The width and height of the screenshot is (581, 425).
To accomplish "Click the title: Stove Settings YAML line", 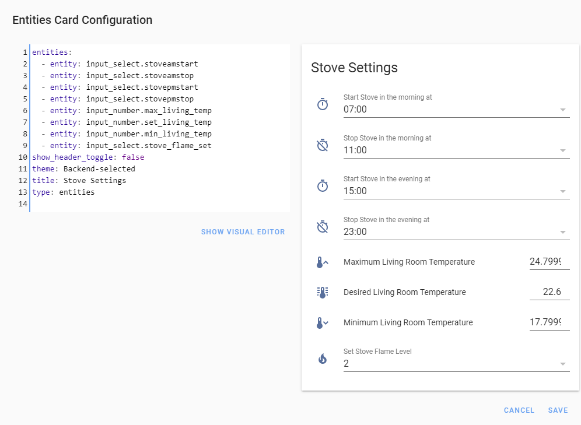I will (79, 181).
